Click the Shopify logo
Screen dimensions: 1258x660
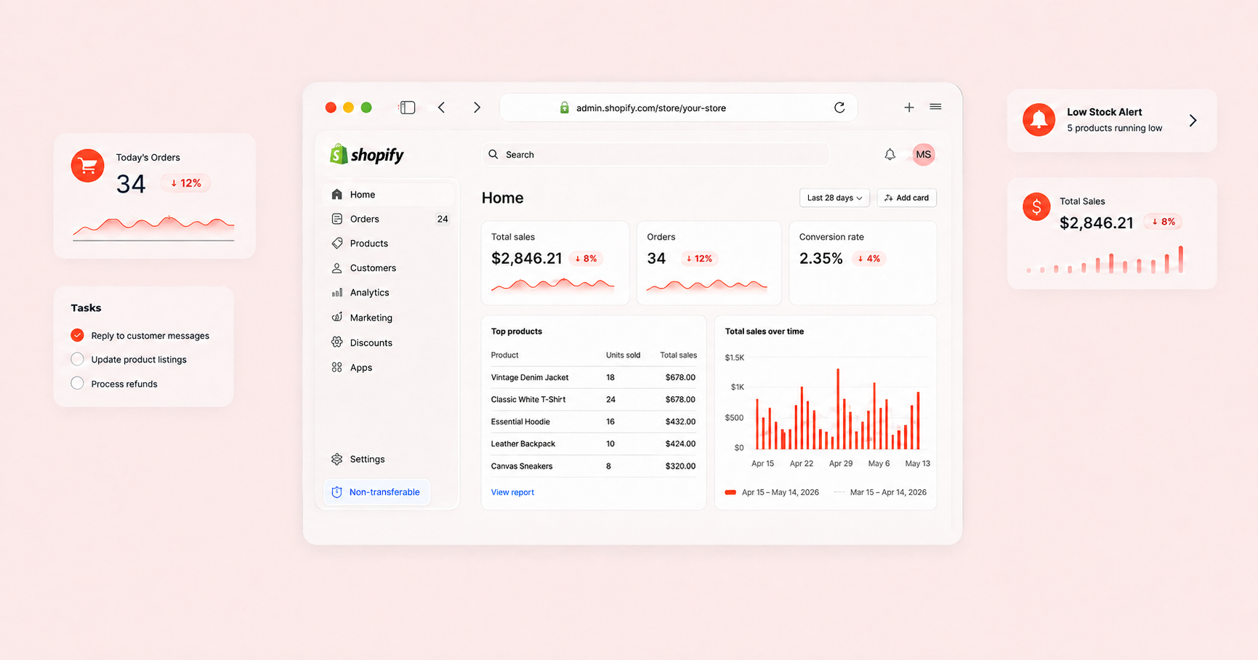[367, 155]
